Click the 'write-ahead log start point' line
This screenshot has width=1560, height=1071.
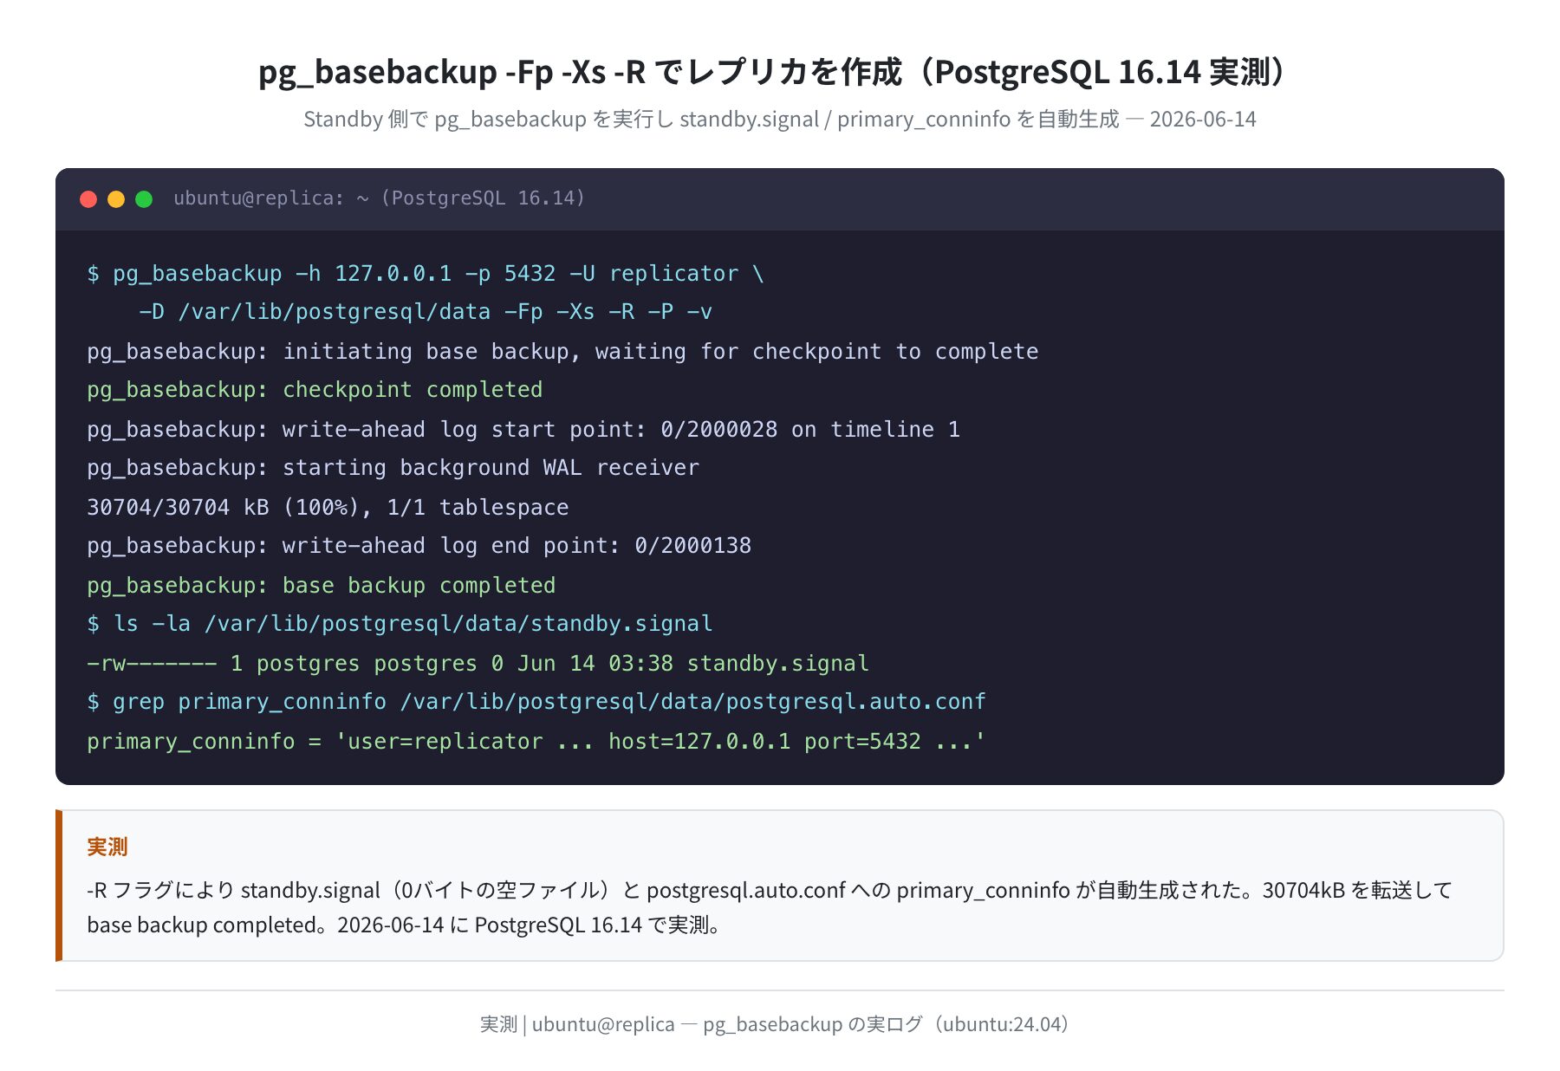[x=523, y=430]
